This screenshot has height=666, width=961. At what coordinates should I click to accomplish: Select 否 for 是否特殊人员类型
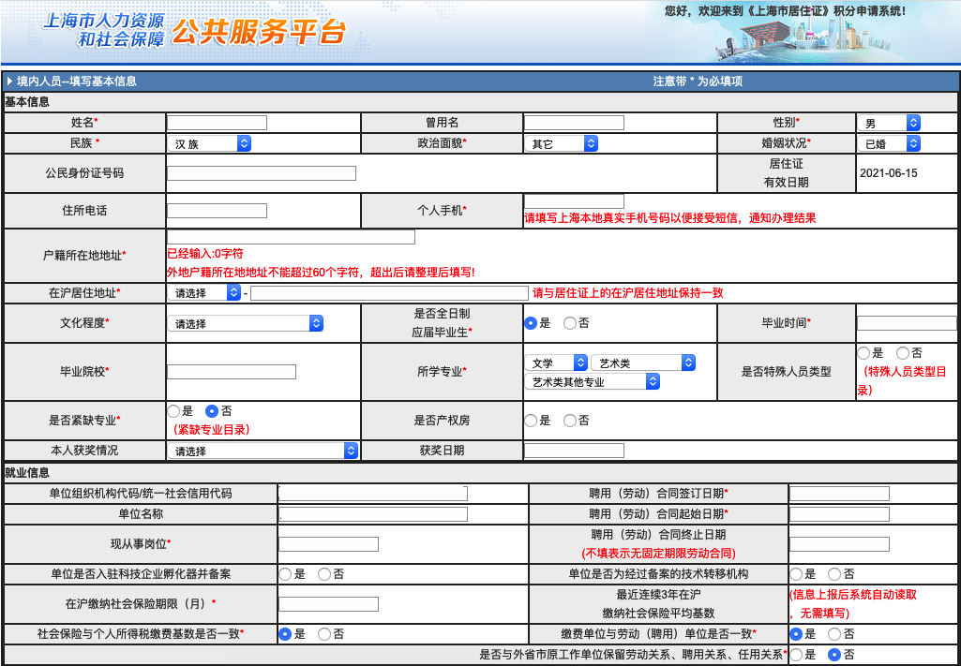(902, 353)
